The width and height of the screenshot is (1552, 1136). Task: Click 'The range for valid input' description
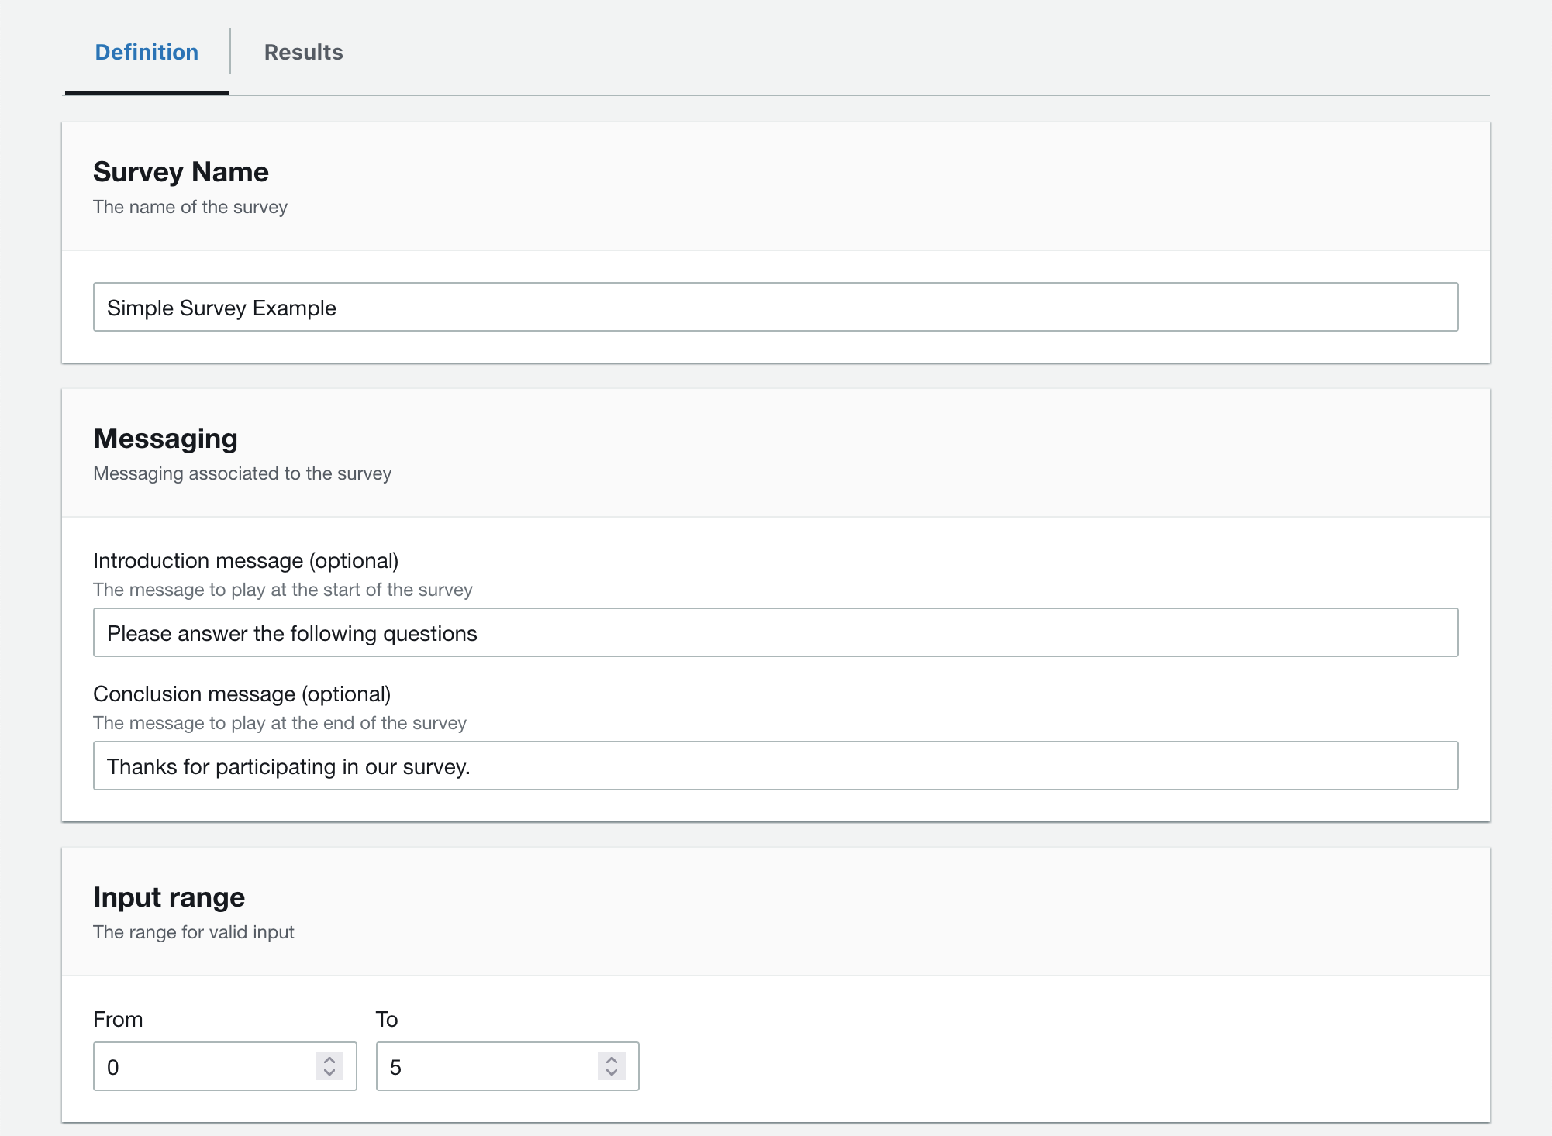click(x=194, y=932)
